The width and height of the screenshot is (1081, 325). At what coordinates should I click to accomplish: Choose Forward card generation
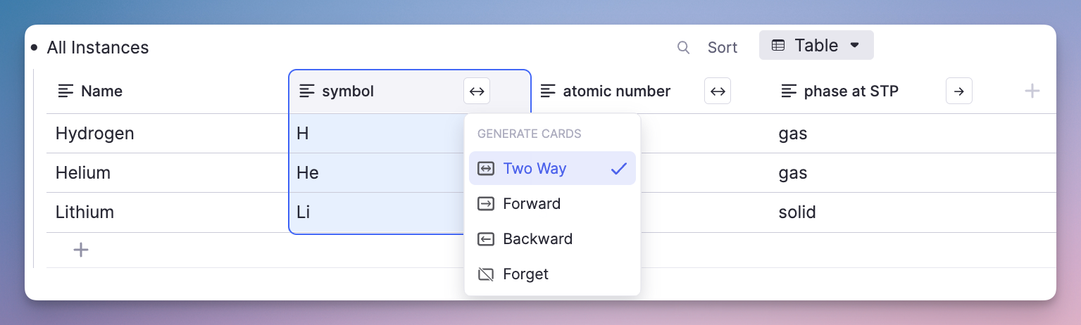pos(532,204)
